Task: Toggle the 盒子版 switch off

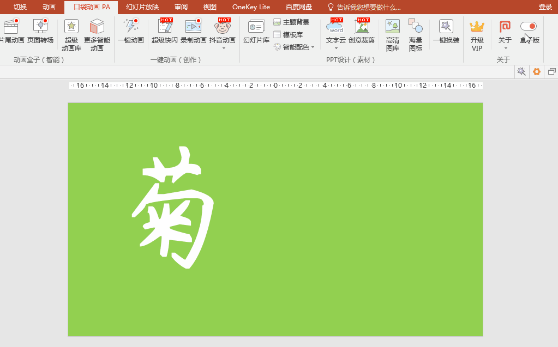Action: (527, 26)
